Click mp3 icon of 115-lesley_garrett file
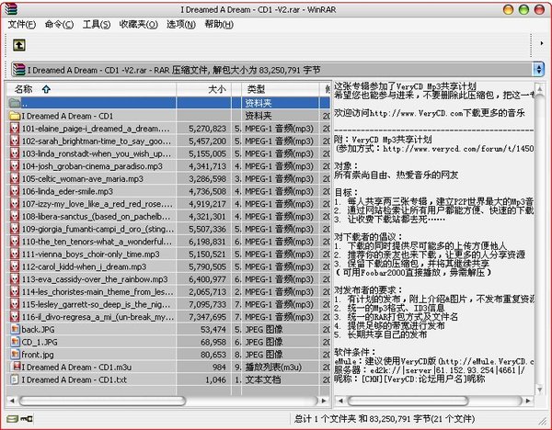 [x=15, y=304]
